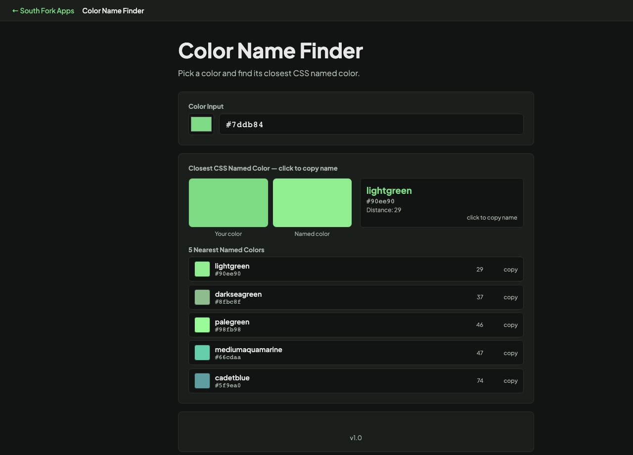633x455 pixels.
Task: Click the v1.0 version label
Action: pyautogui.click(x=356, y=438)
